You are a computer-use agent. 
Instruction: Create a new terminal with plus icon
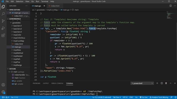(157, 83)
